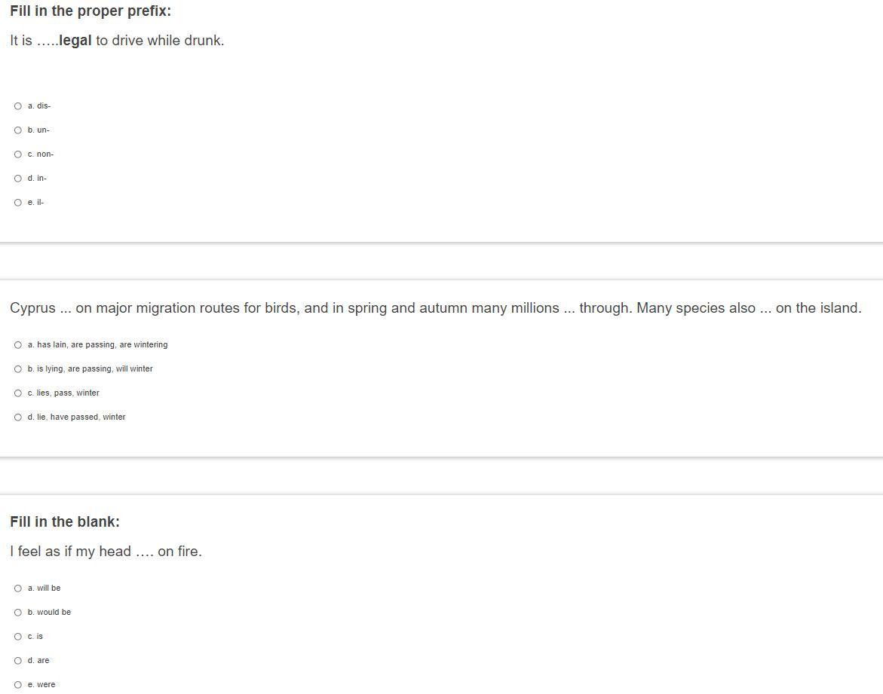
Task: Choose the 'were' answer option
Action: [18, 685]
